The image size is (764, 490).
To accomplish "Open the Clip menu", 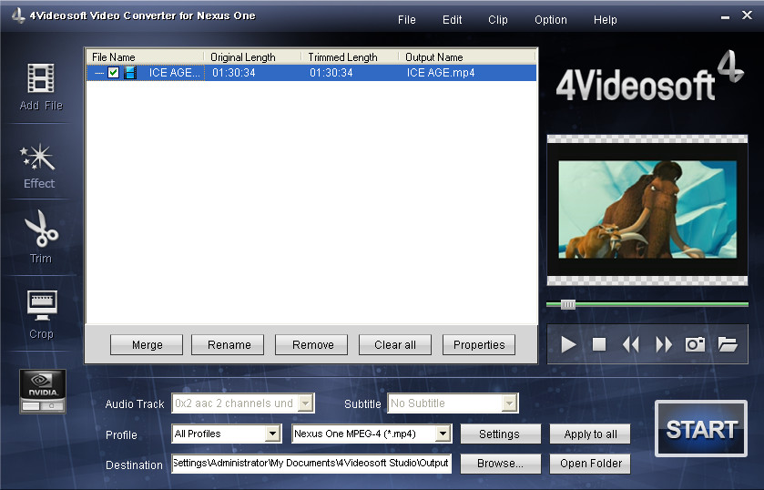I will click(x=497, y=20).
